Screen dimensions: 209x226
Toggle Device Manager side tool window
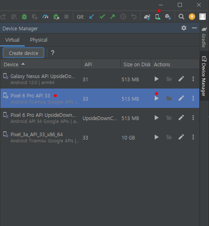pyautogui.click(x=204, y=76)
